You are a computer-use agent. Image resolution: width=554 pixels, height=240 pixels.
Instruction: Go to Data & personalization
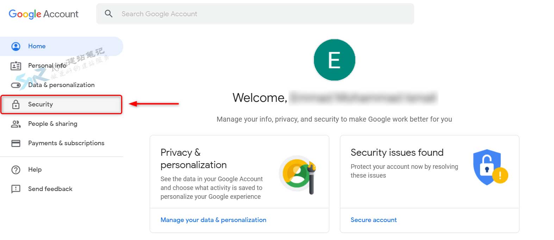[62, 85]
